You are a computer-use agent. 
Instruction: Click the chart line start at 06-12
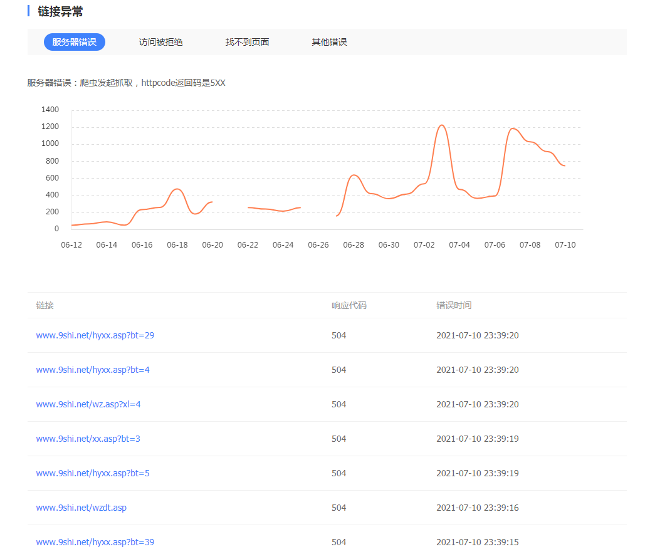coord(72,225)
